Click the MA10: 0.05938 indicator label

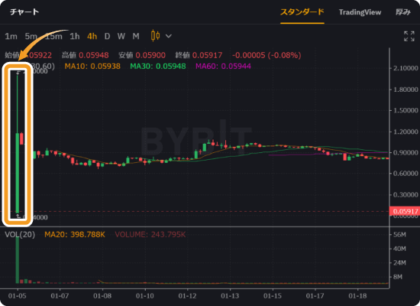click(92, 67)
